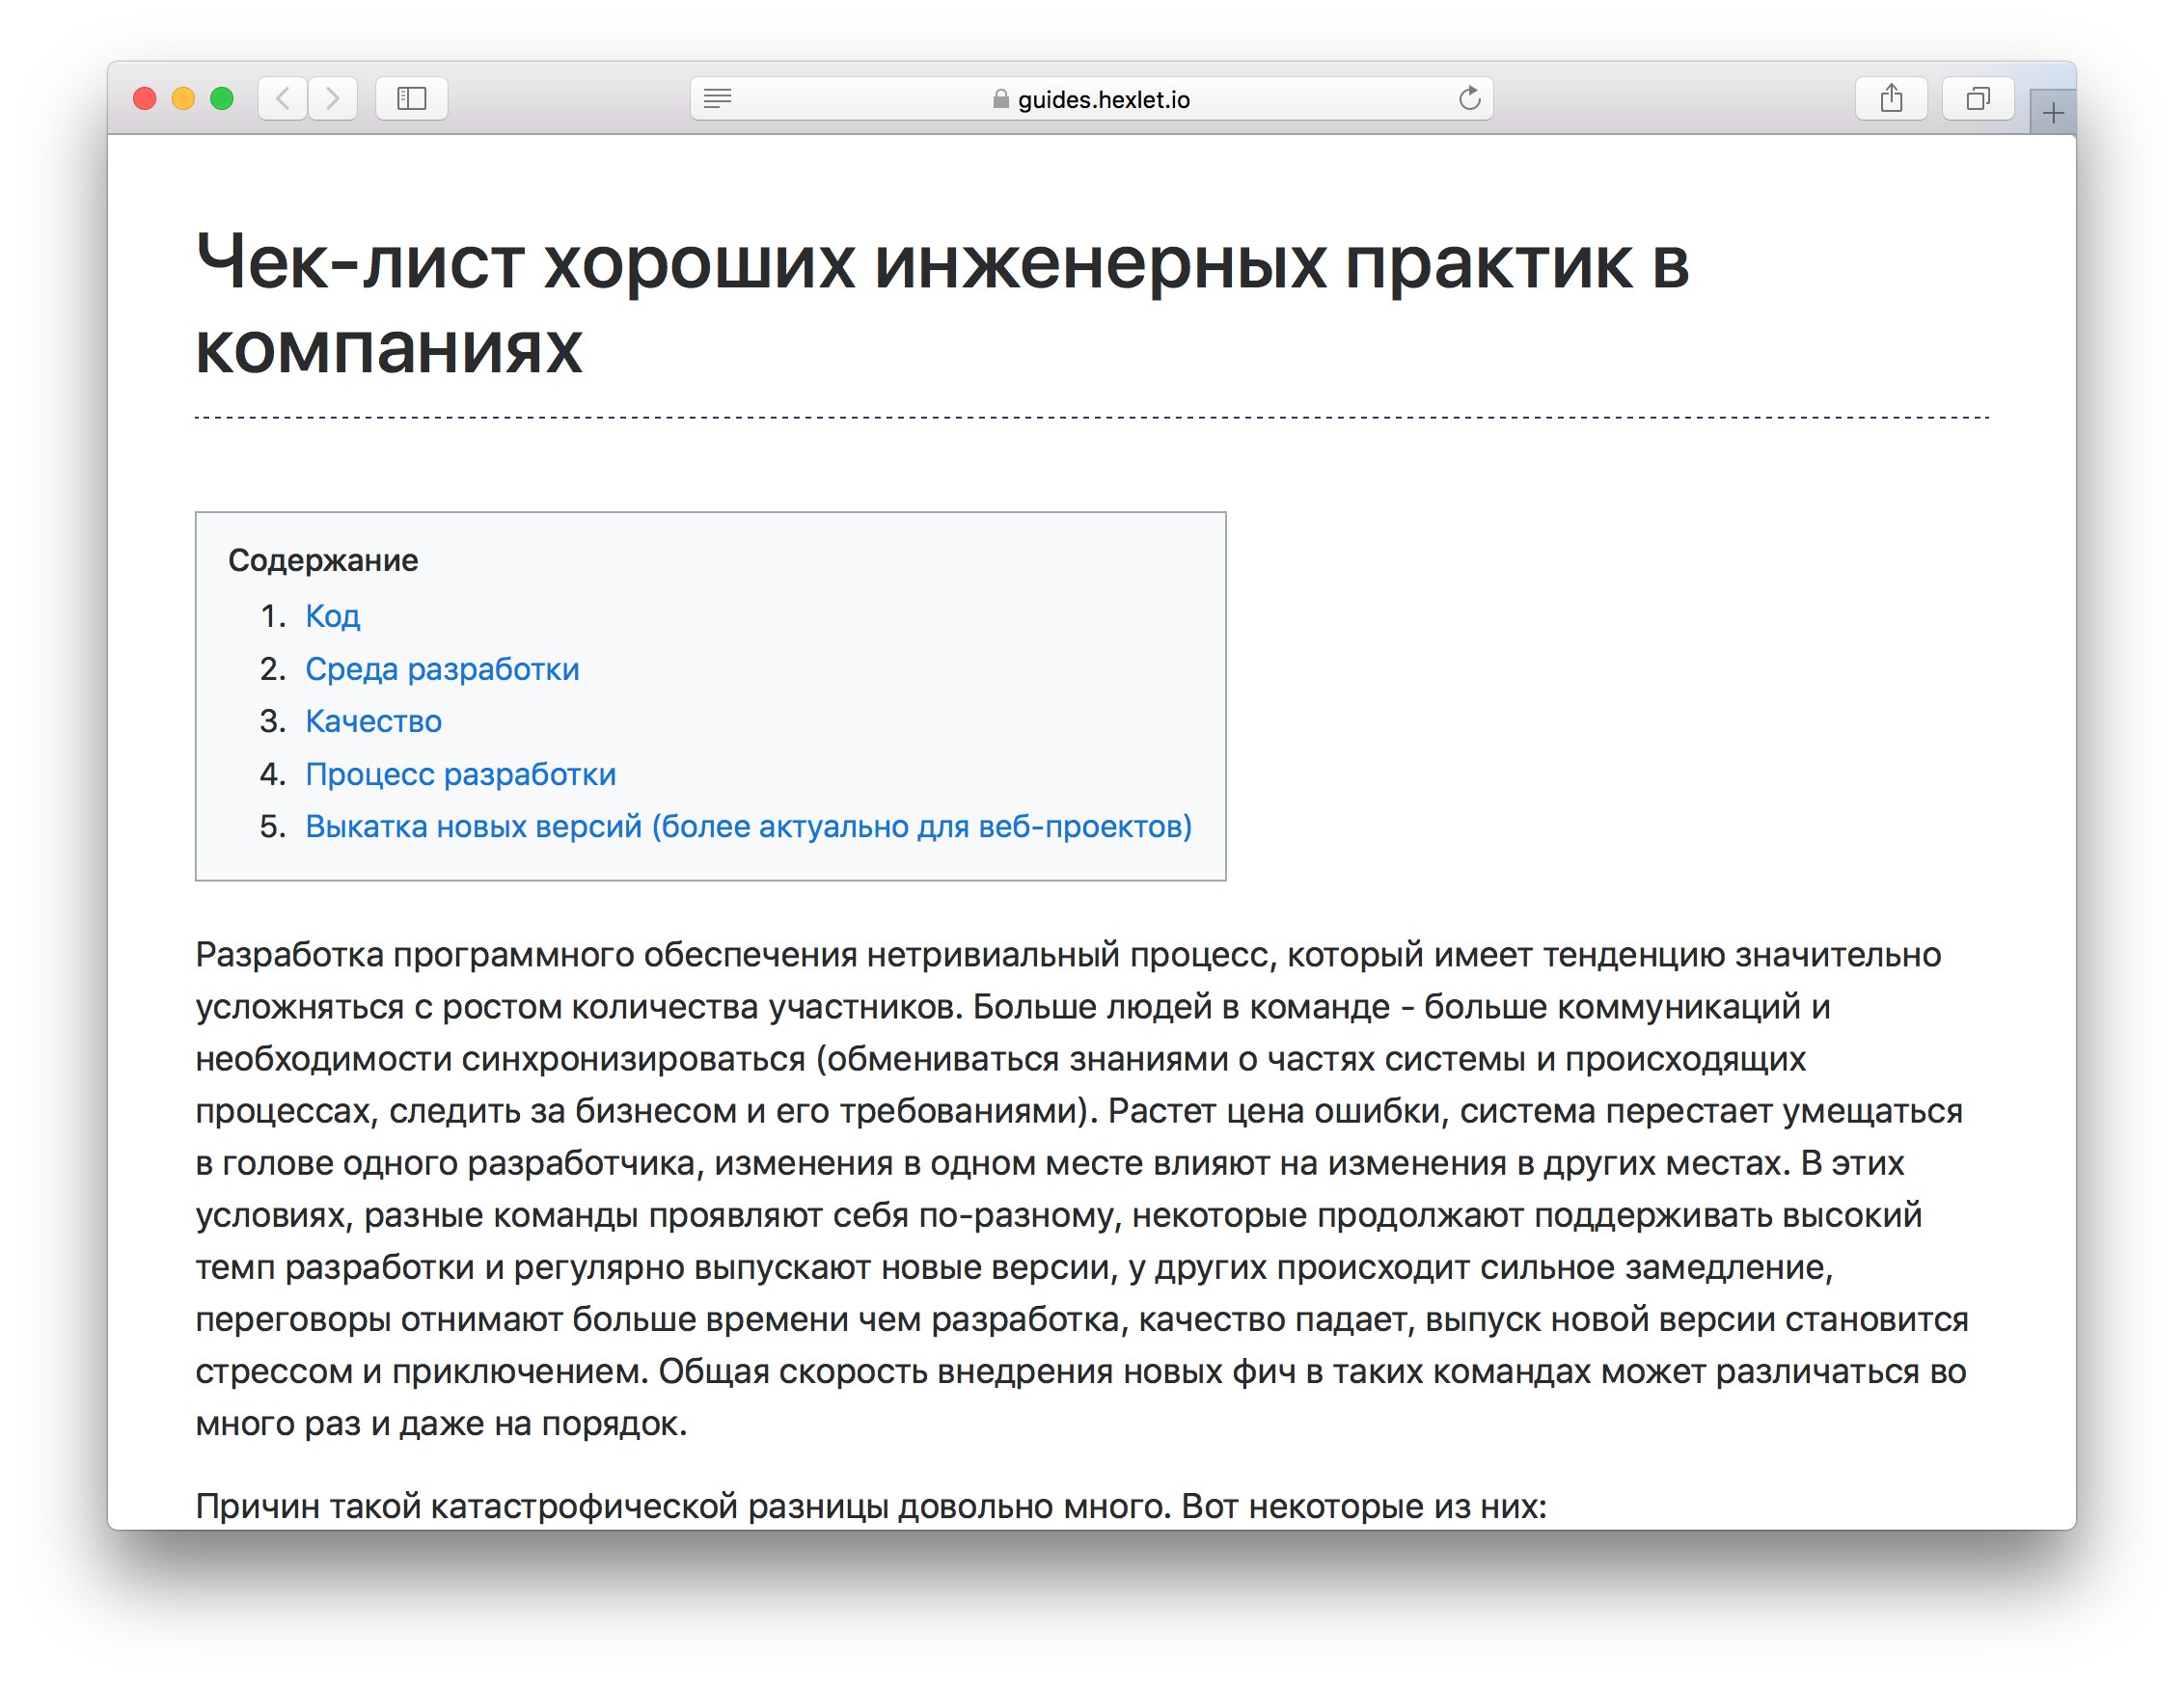Screen dimensions: 2184x1684
Task: Open the Share menu icon
Action: point(1891,98)
